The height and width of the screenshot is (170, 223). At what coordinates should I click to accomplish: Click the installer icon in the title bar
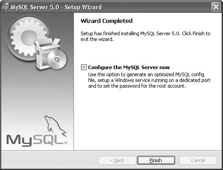pos(6,7)
